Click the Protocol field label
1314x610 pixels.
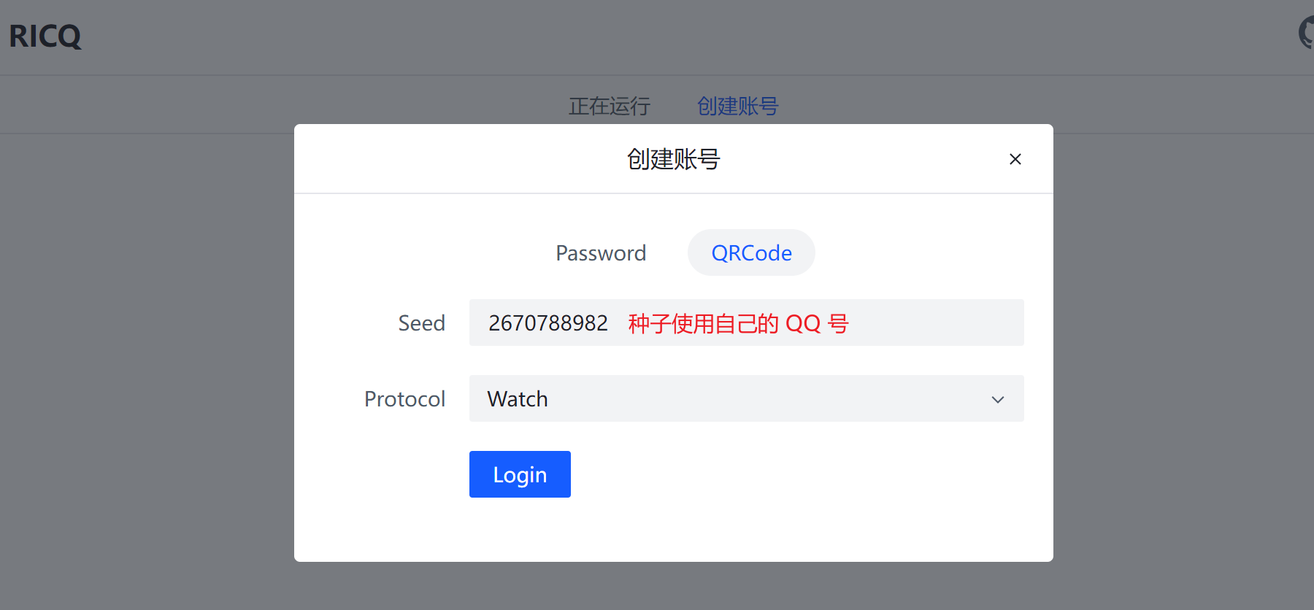[404, 399]
